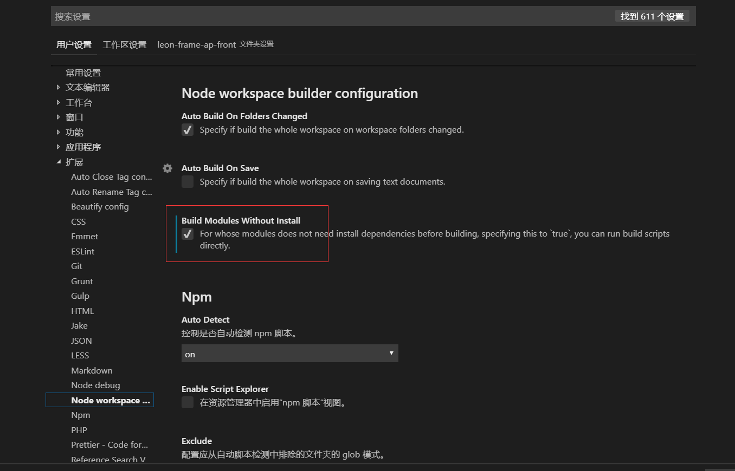The image size is (735, 471).
Task: Select the 用户设置 tab
Action: 74,45
